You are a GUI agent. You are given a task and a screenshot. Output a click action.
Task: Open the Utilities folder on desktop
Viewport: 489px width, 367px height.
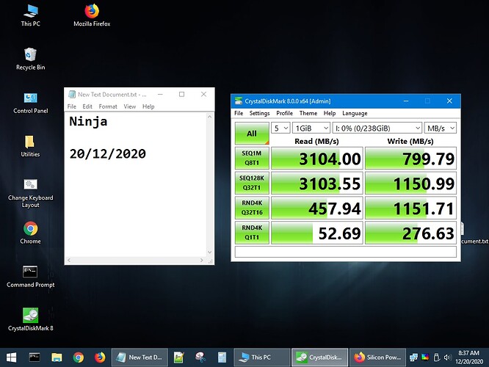(x=30, y=146)
